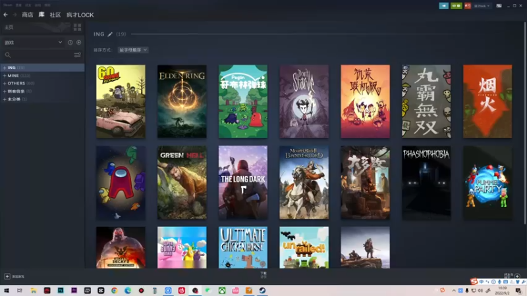Expand the 未分类 uncategorized collection

pyautogui.click(x=5, y=99)
